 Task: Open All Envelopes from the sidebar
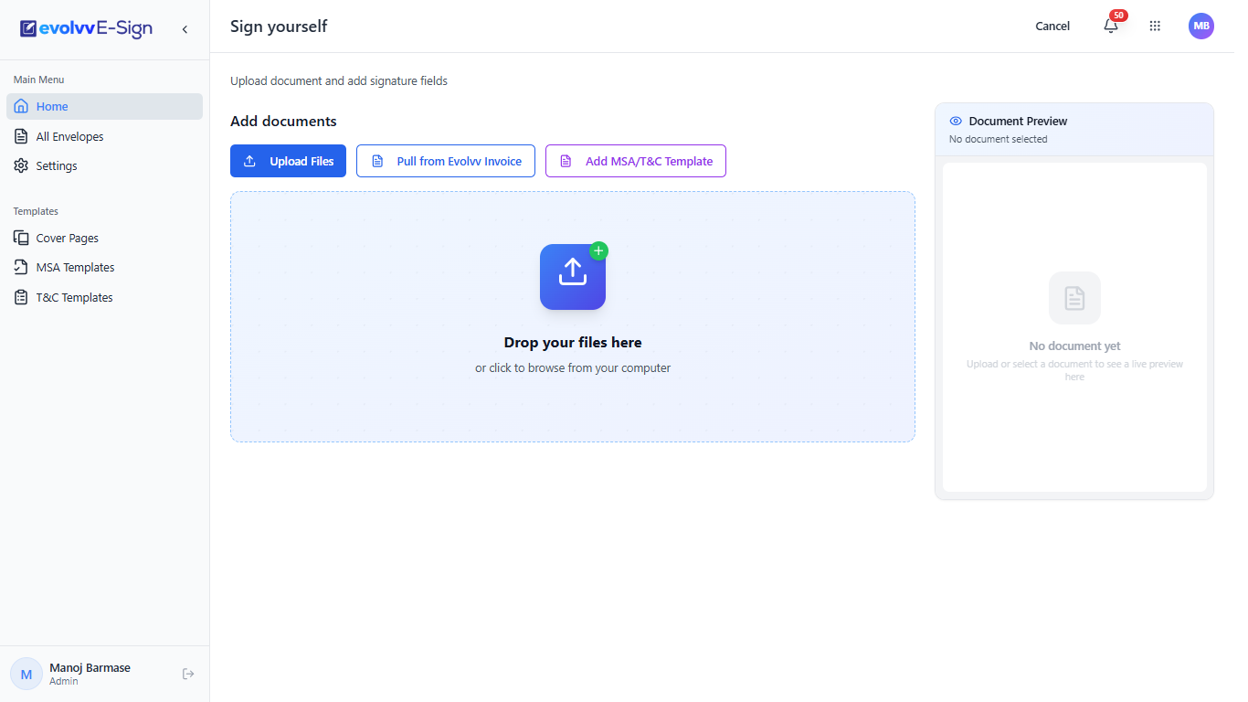(104, 136)
